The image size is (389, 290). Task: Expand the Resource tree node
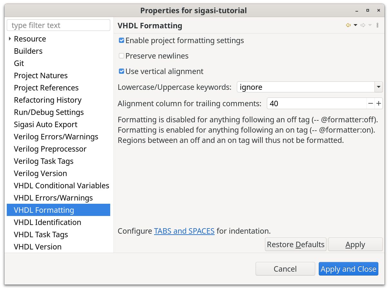point(10,39)
